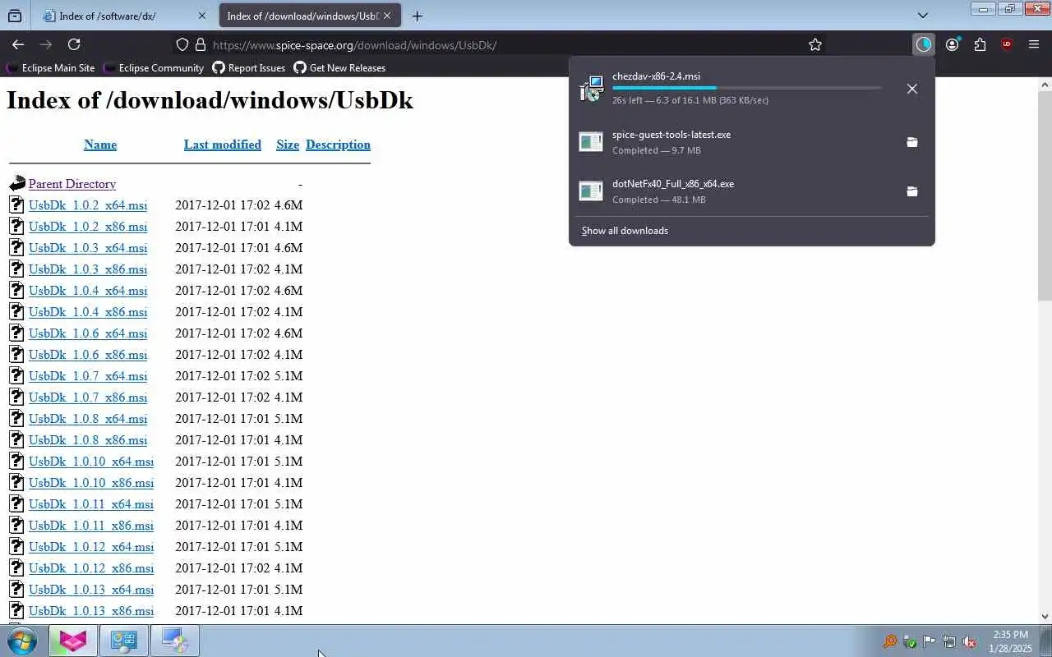1052x657 pixels.
Task: Select the UsbDk_1.0.4_x86.msi file link
Action: click(88, 312)
